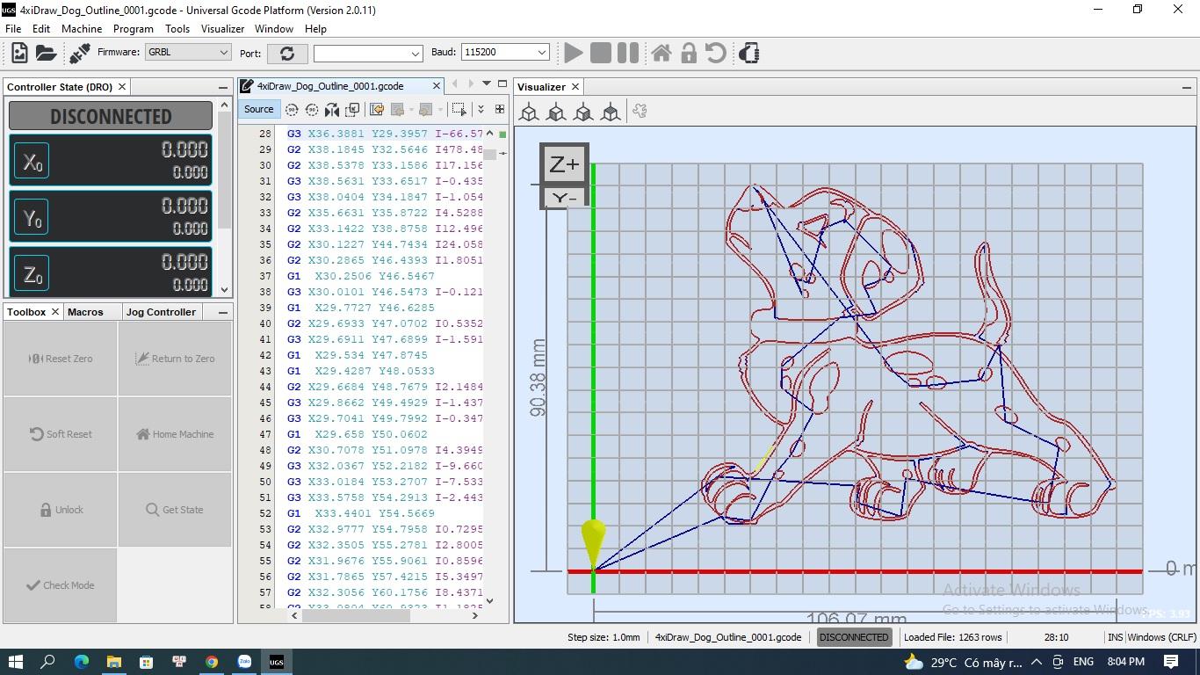The width and height of the screenshot is (1200, 675).
Task: Open the Baud rate 115200 dropdown
Action: [x=505, y=53]
